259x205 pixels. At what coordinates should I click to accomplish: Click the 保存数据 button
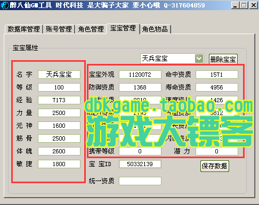pyautogui.click(x=215, y=166)
